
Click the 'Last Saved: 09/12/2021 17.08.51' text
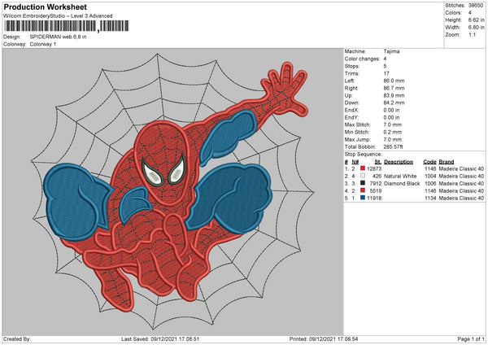pos(160,339)
